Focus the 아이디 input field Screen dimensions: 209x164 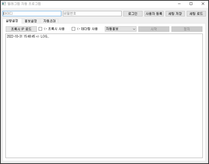(x=32, y=14)
